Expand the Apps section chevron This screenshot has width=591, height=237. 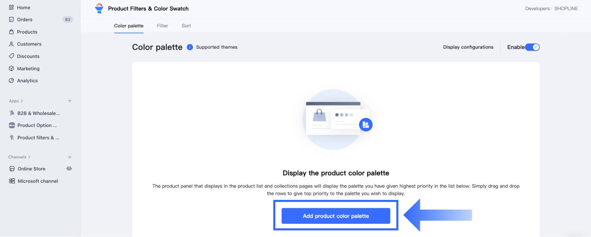click(x=22, y=101)
